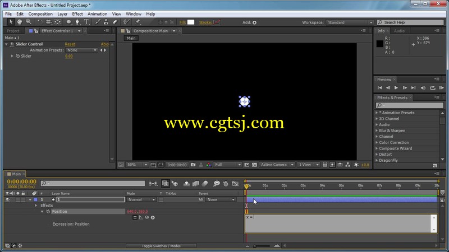Viewport: 449px width, 252px height.
Task: Open 50% magnification dropdown
Action: tap(137, 165)
